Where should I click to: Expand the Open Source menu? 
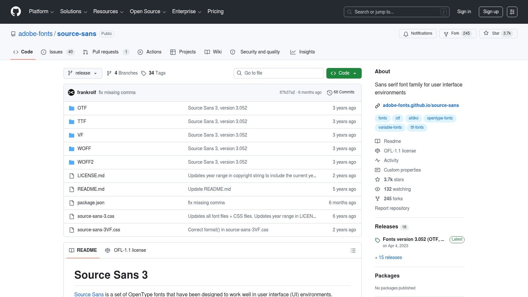pos(148,12)
